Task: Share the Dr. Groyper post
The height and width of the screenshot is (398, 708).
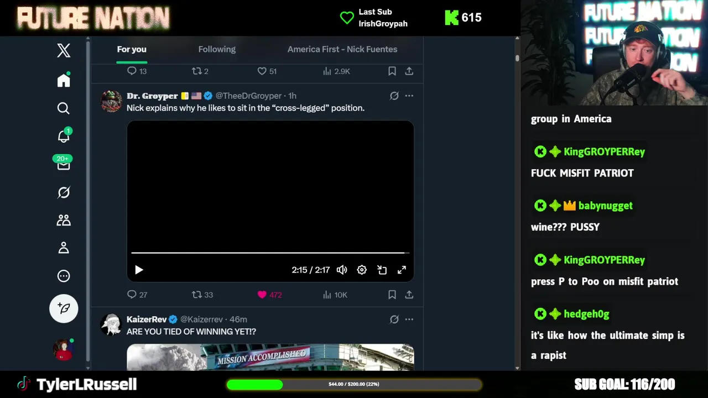Action: [x=409, y=295]
